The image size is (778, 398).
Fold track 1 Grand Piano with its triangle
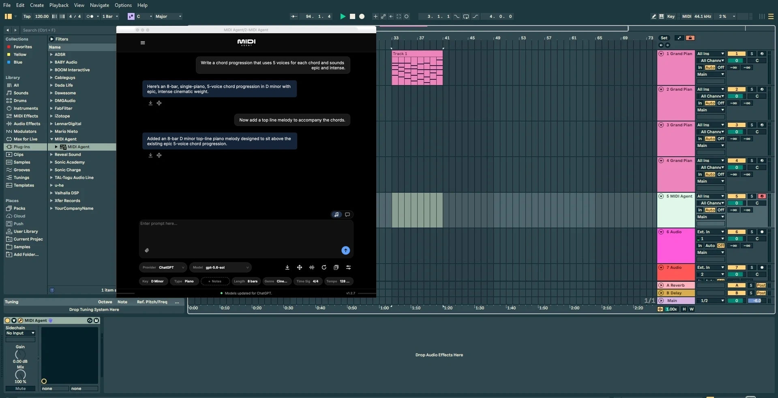(x=661, y=54)
